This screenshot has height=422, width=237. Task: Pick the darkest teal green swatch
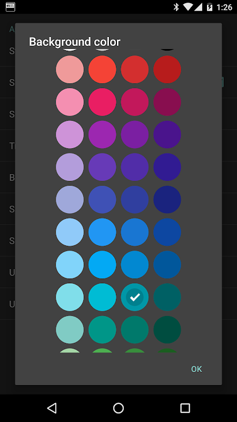(167, 330)
